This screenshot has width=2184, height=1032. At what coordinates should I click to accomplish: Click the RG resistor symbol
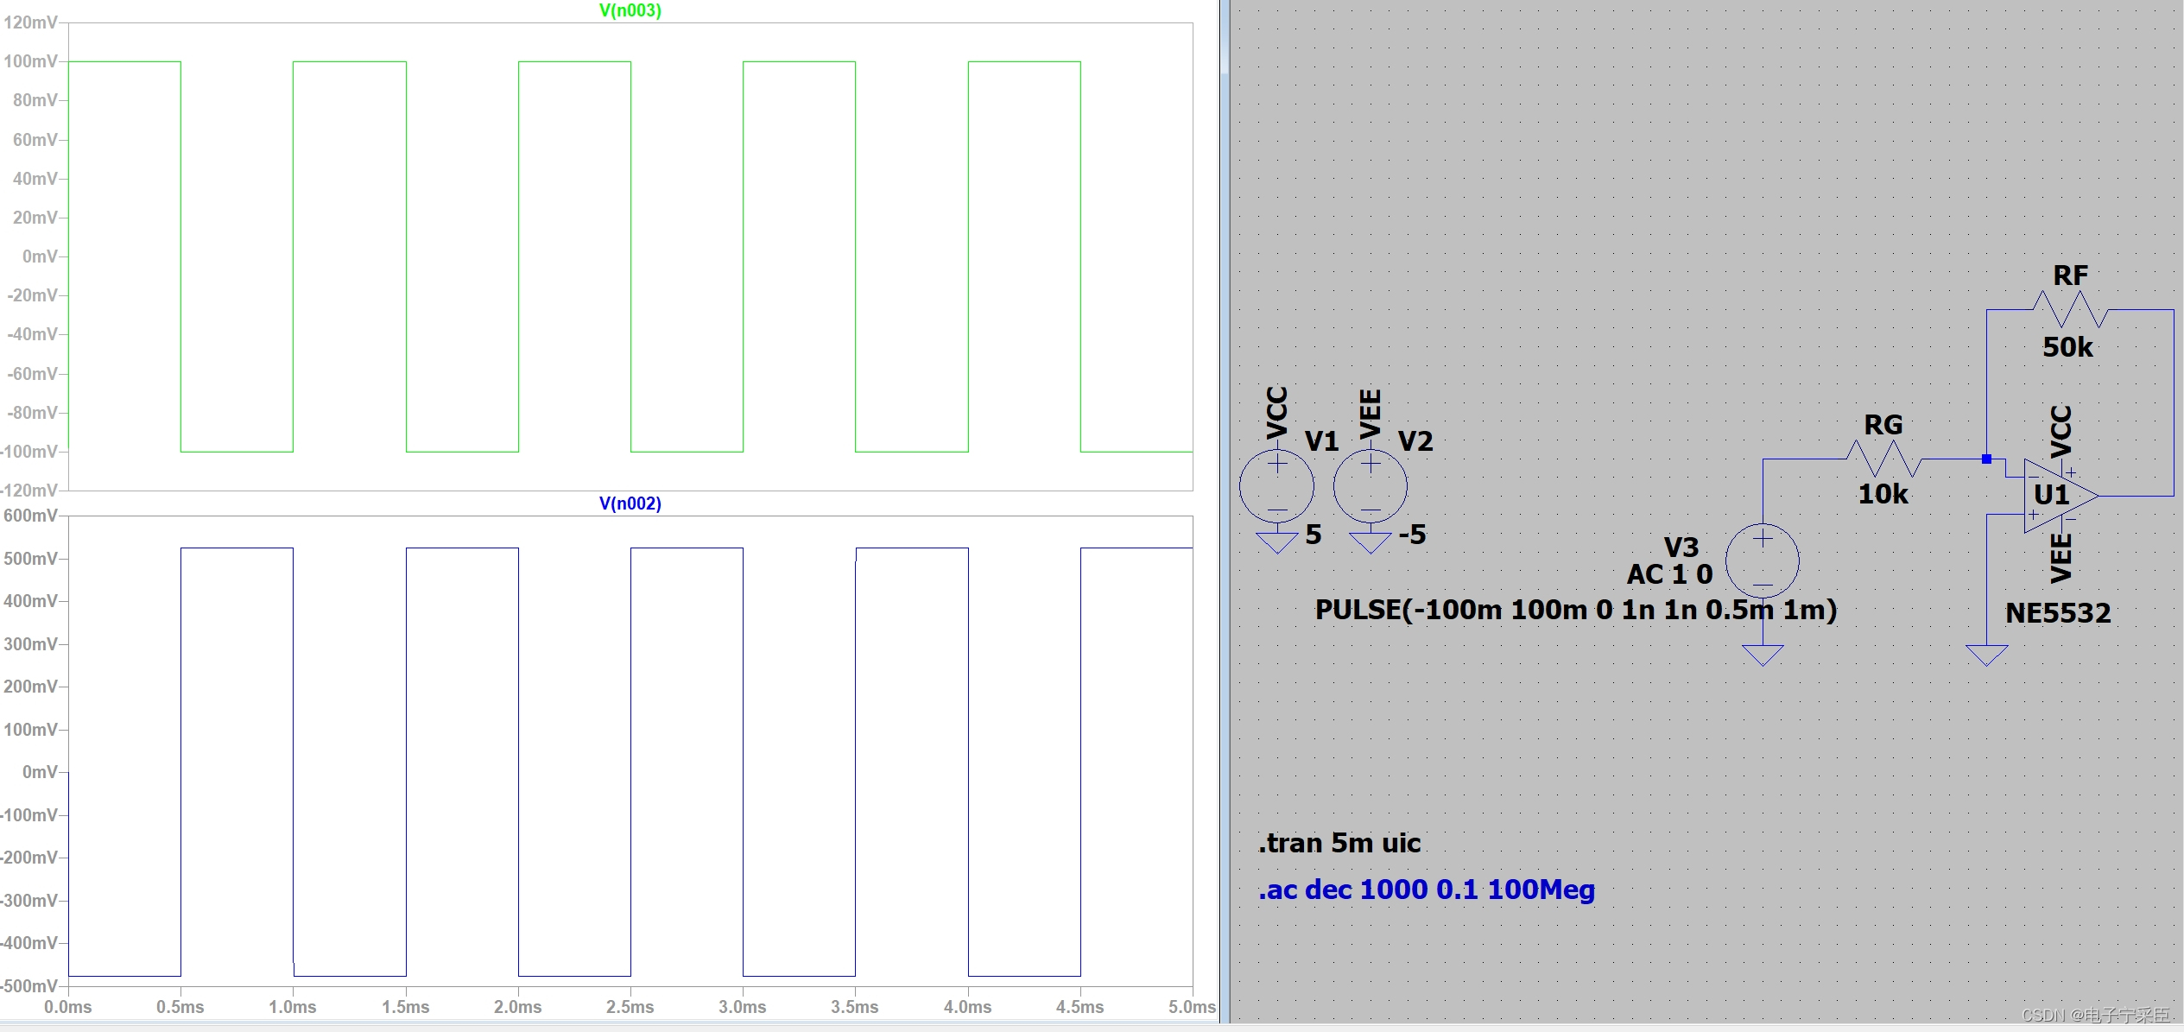[1883, 459]
